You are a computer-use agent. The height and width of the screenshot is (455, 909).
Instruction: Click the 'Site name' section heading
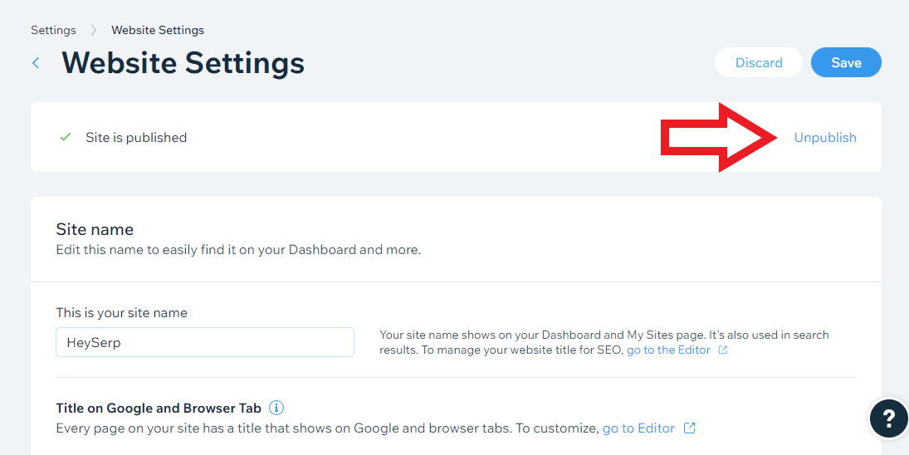95,229
